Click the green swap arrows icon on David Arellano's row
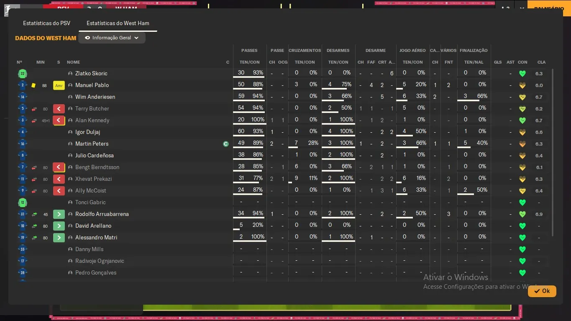 tap(34, 226)
